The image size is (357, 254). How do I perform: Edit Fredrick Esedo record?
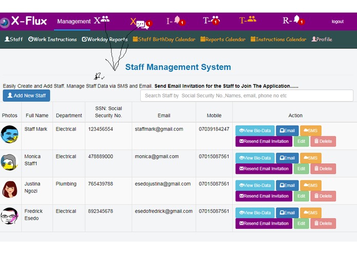[x=301, y=223]
